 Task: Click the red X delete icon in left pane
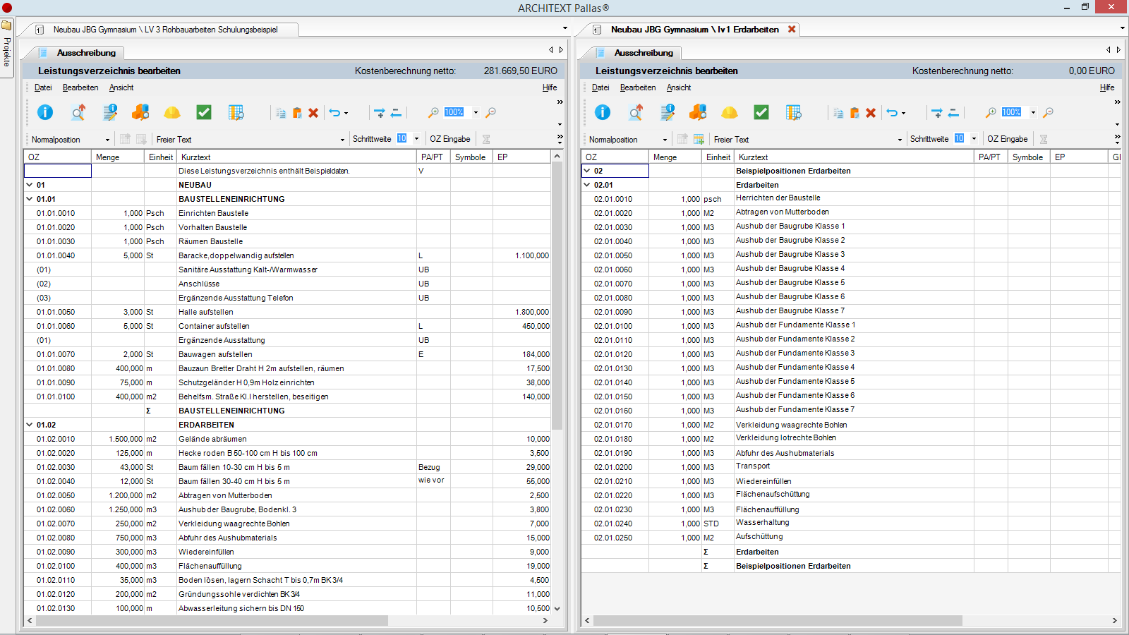(313, 113)
